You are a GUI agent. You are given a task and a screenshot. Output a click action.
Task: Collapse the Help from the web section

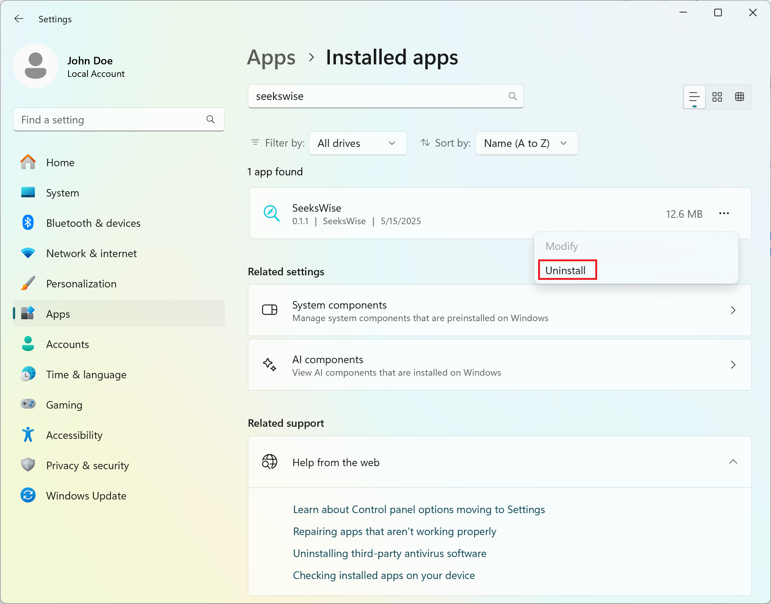click(x=733, y=462)
